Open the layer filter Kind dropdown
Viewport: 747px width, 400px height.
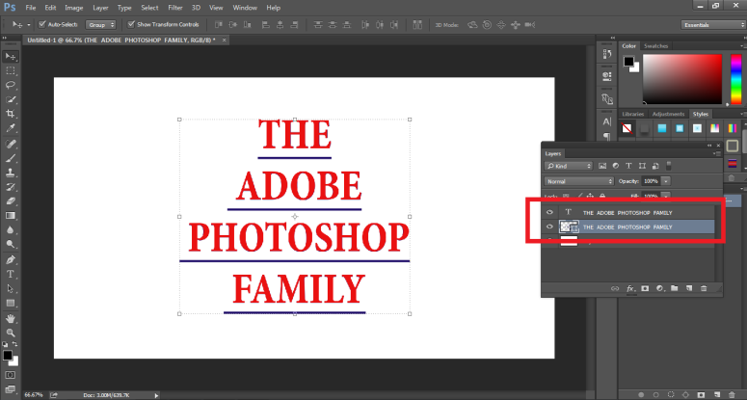coord(569,166)
